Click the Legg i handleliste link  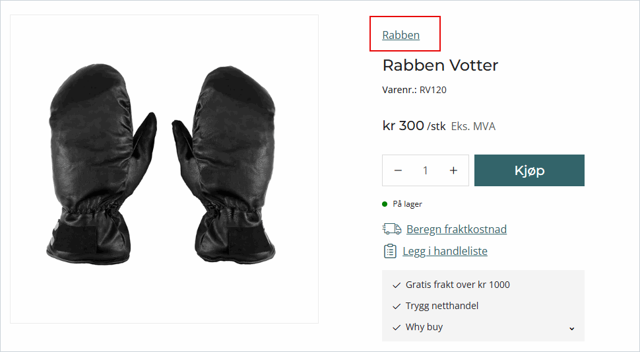(x=445, y=251)
